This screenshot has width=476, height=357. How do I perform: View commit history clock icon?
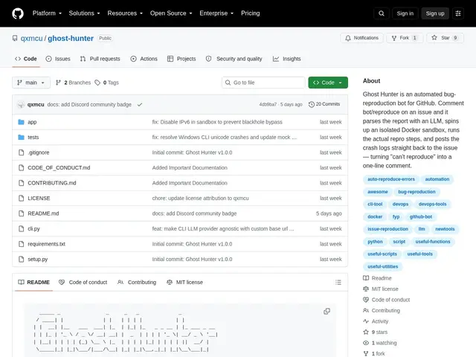[x=312, y=104]
